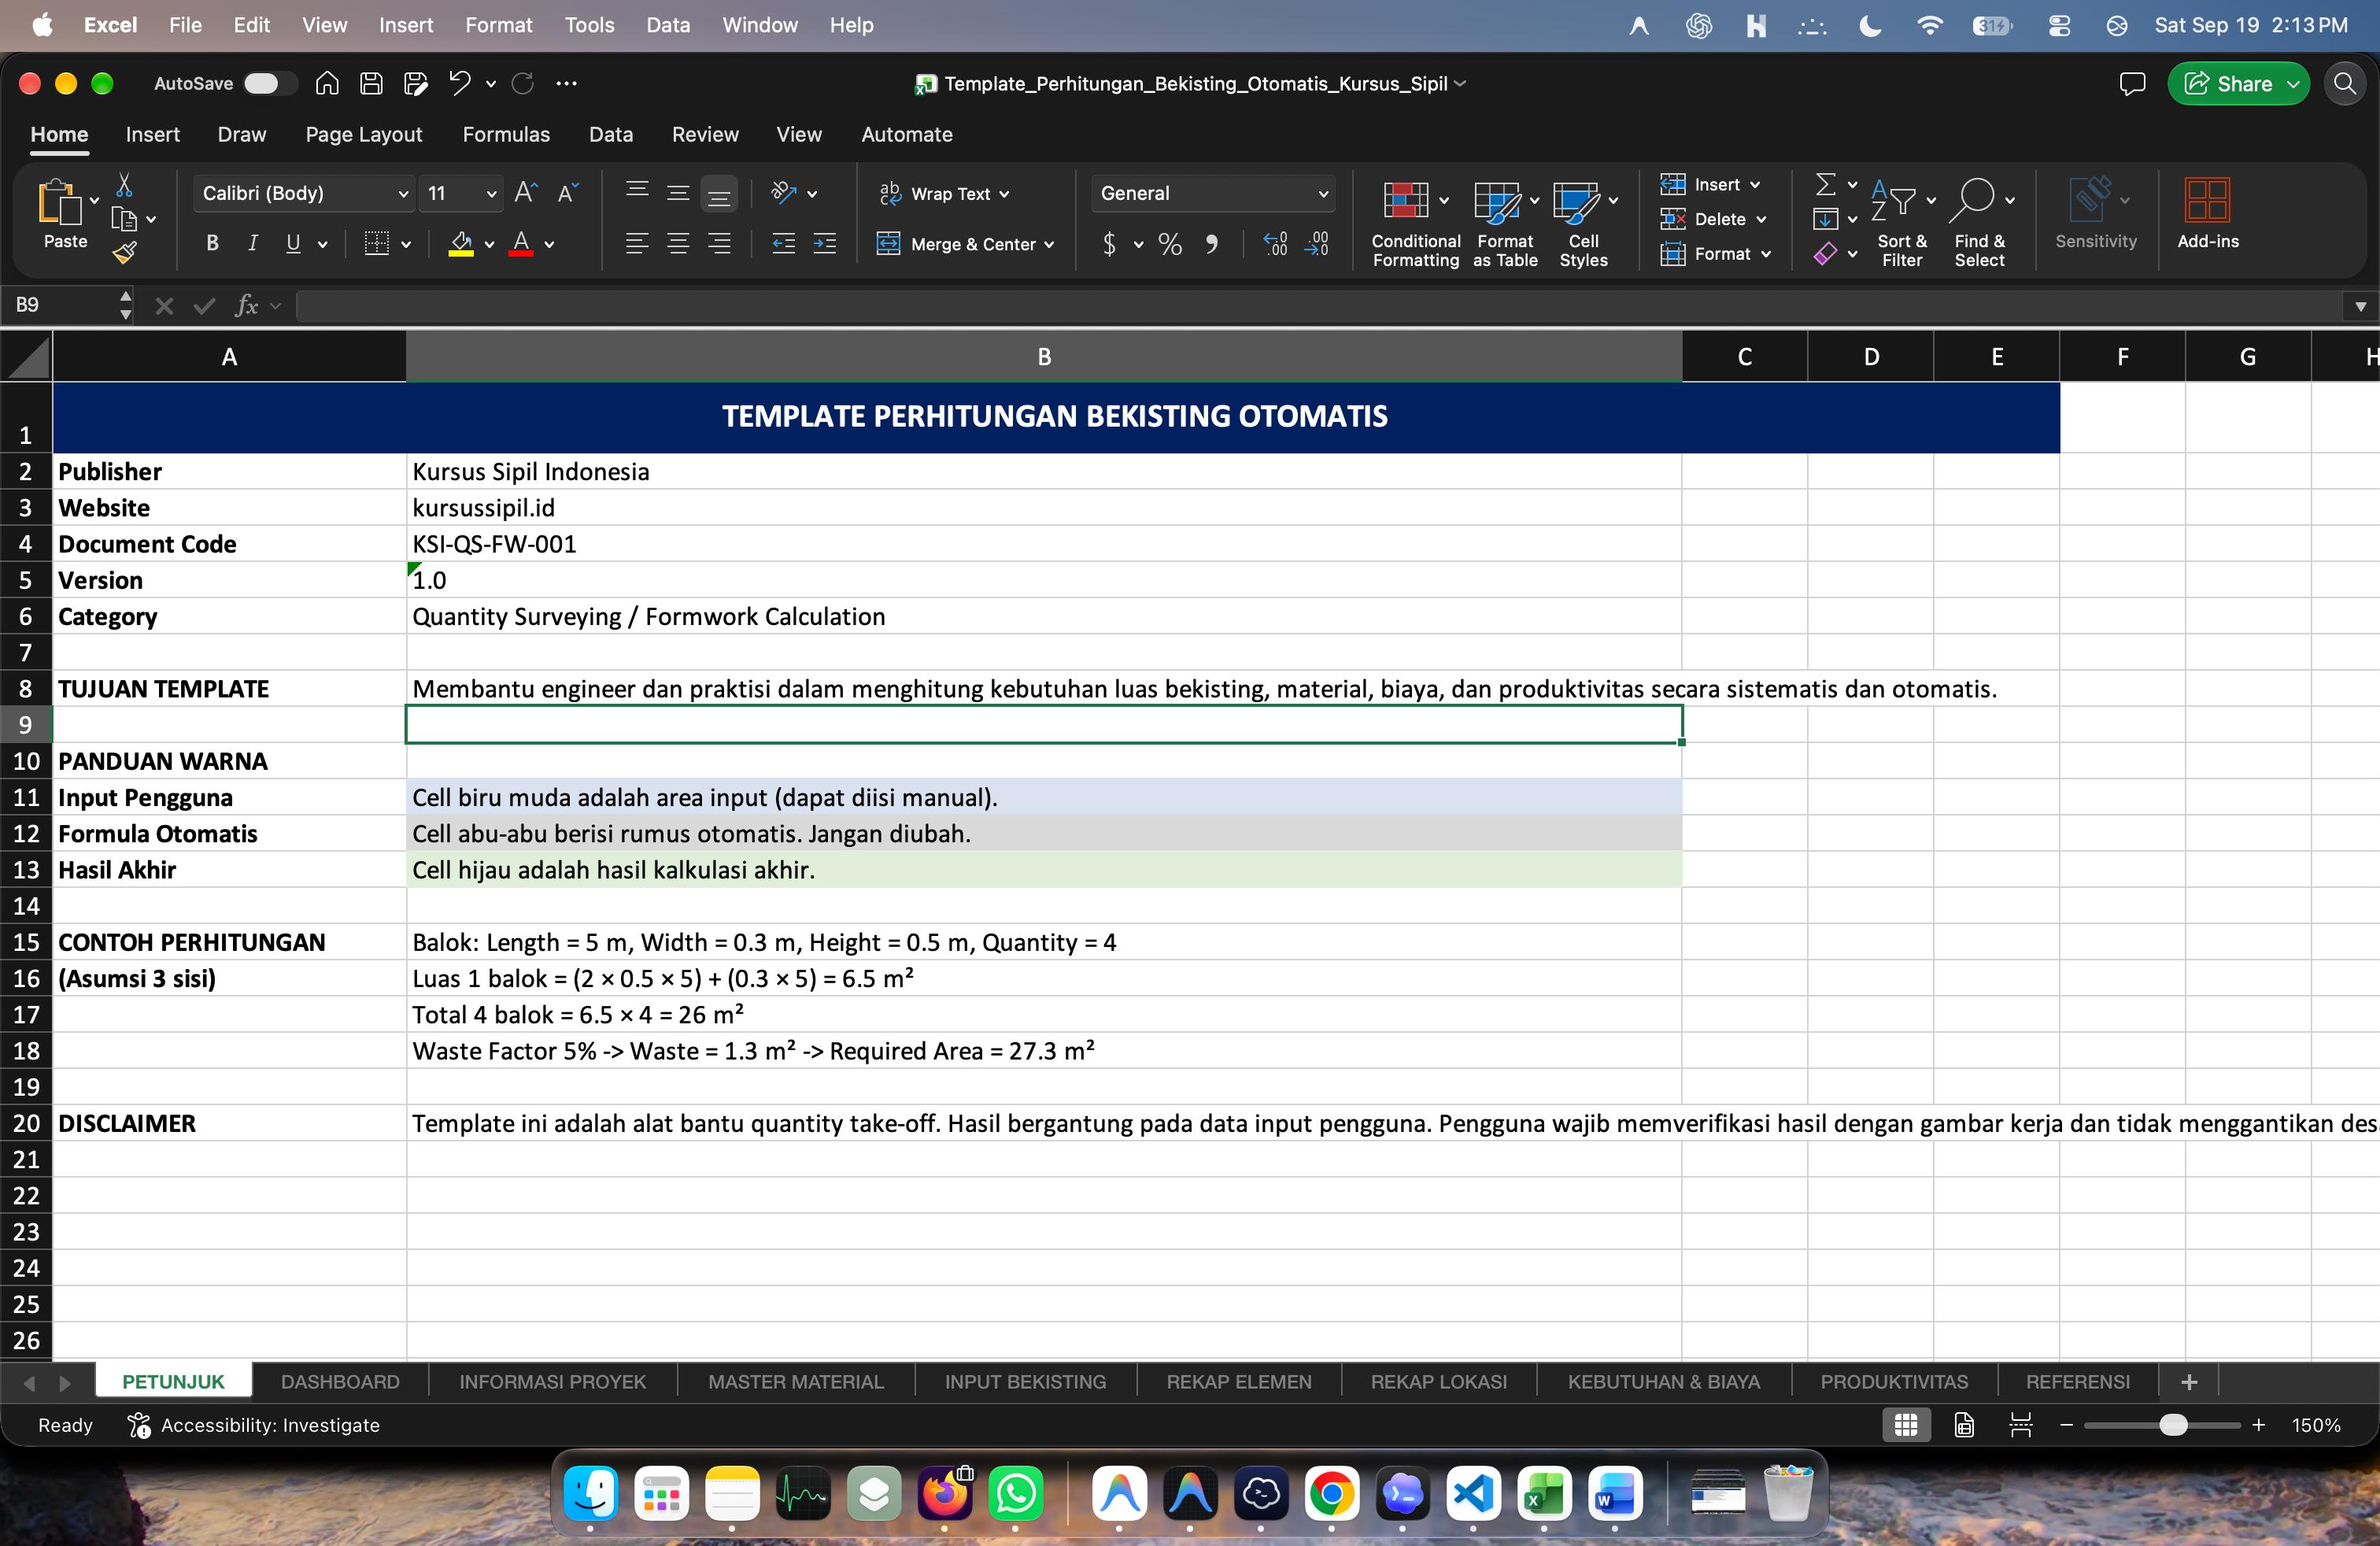Click the Format Painter brush icon
This screenshot has width=2380, height=1546.
125,253
